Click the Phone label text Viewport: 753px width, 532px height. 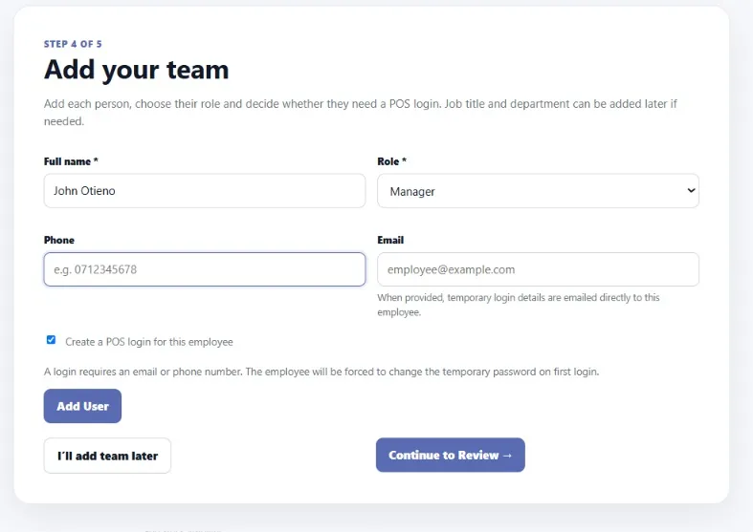pos(59,240)
